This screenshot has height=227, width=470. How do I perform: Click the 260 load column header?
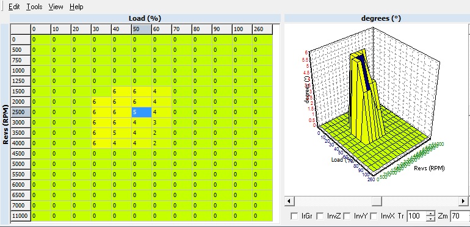click(262, 29)
